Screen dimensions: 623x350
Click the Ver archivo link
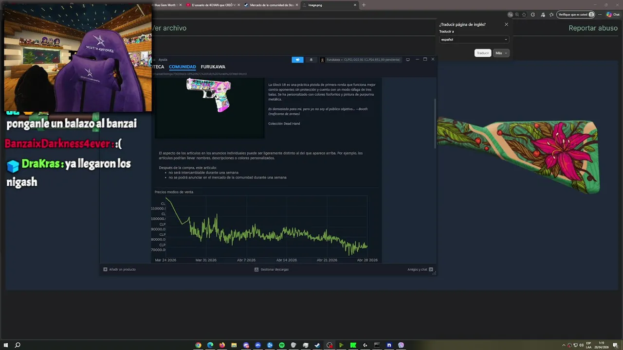click(168, 28)
